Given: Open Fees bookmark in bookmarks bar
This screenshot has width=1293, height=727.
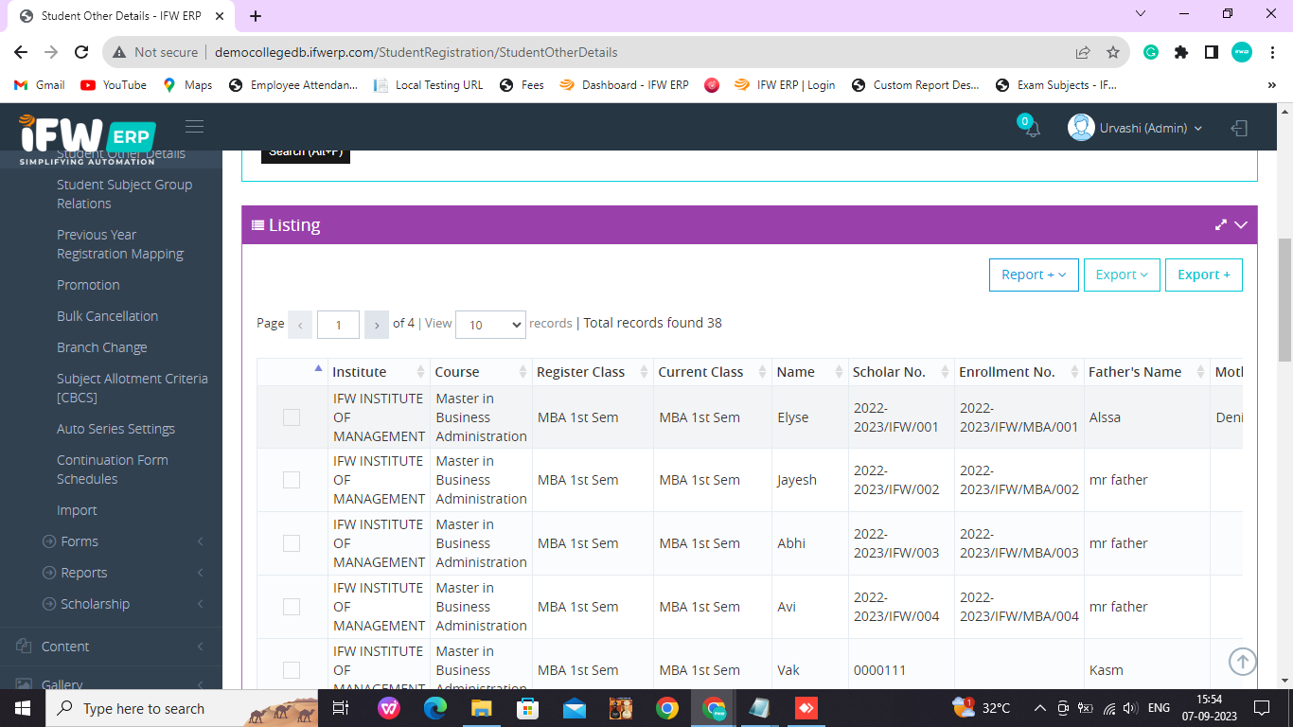Looking at the screenshot, I should (522, 85).
